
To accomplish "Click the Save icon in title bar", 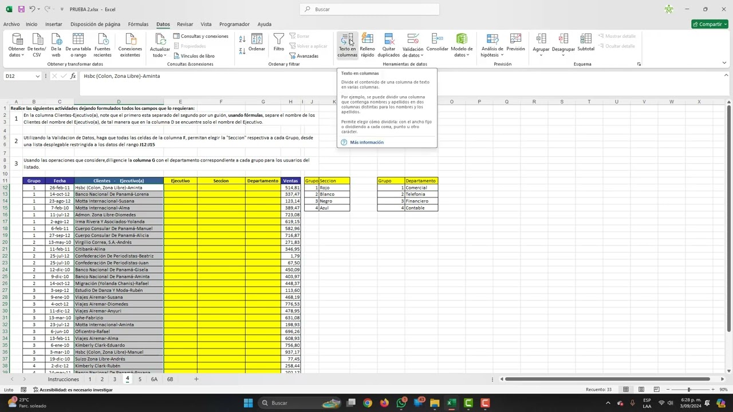I will tap(21, 9).
